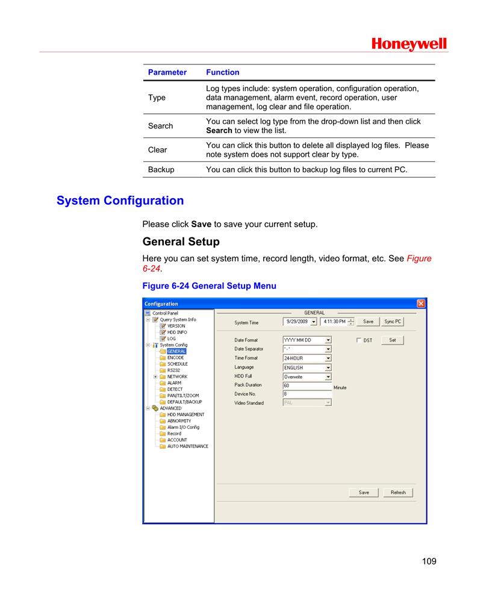Viewport: 492px width, 597px height.
Task: Click the Set button for DST
Action: [393, 340]
